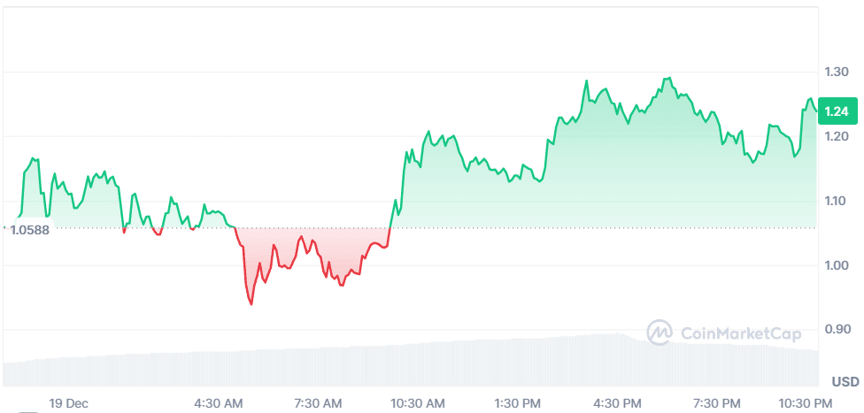Select the 1:30 PM time marker

click(x=518, y=403)
